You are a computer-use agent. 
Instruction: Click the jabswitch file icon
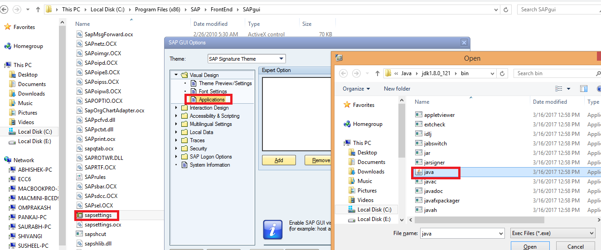click(419, 144)
